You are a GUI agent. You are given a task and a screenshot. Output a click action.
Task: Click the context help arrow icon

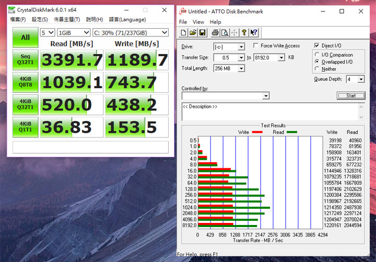tap(253, 33)
